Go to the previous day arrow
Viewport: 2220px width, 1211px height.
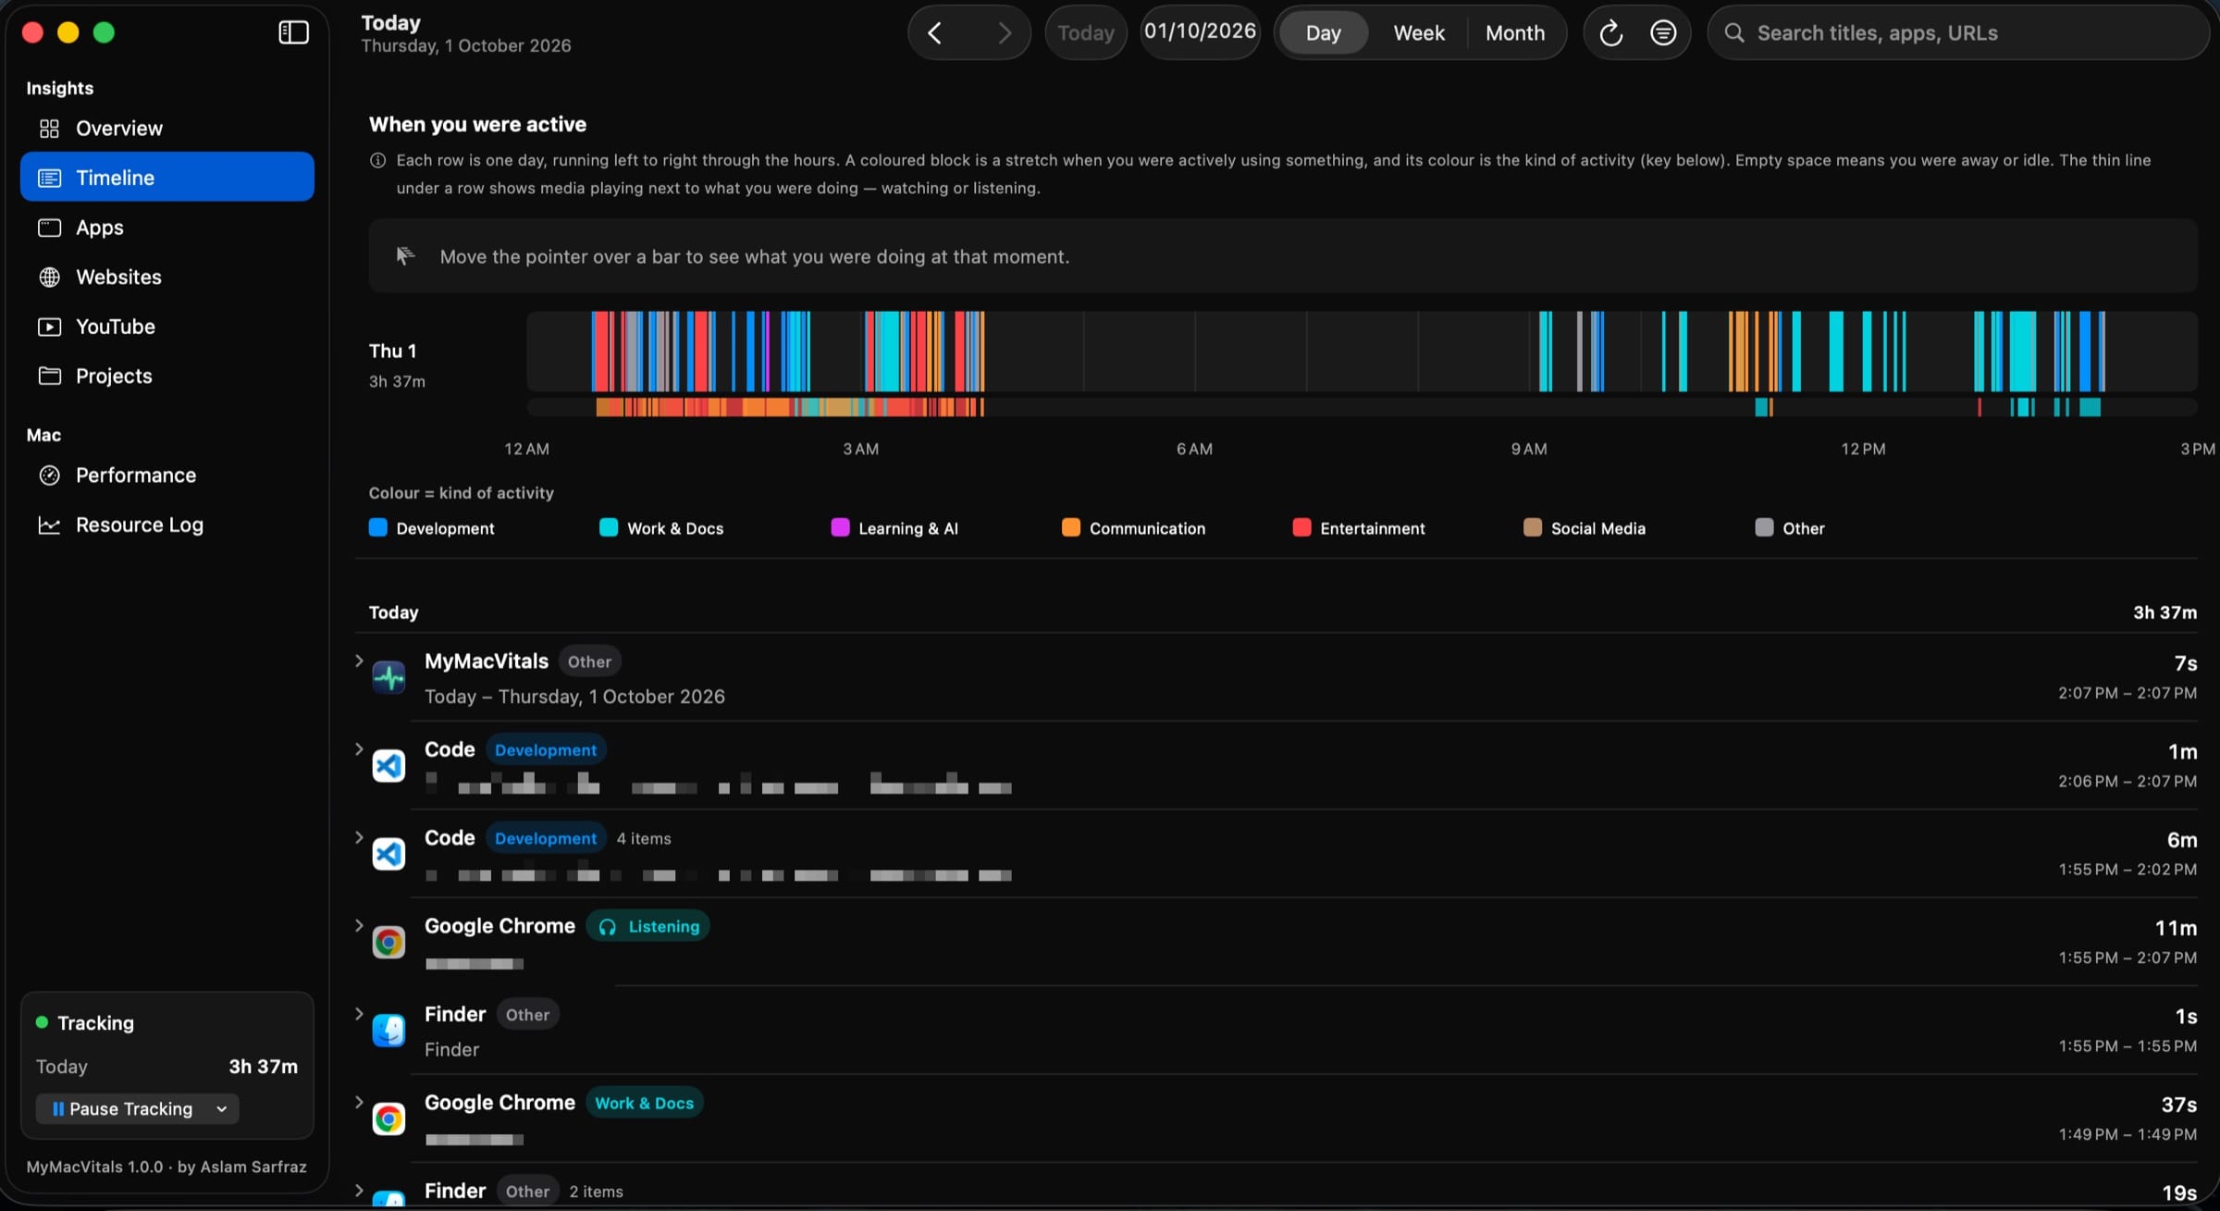934,33
